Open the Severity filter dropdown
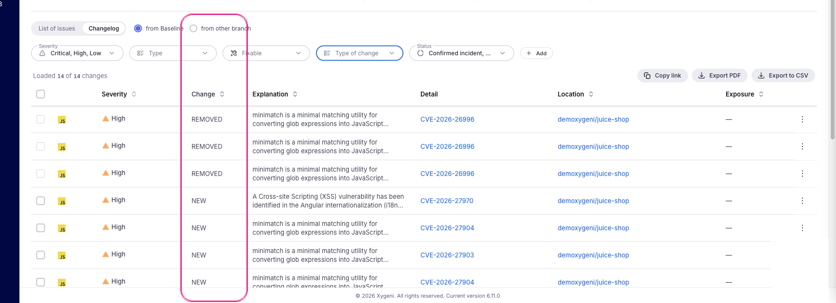The image size is (836, 303). click(x=77, y=53)
